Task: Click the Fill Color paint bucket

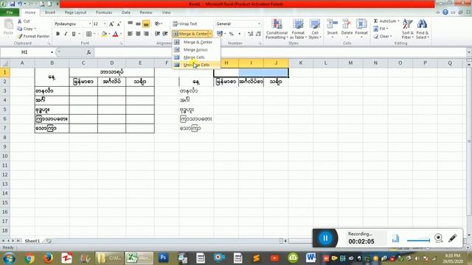Action: (104, 34)
